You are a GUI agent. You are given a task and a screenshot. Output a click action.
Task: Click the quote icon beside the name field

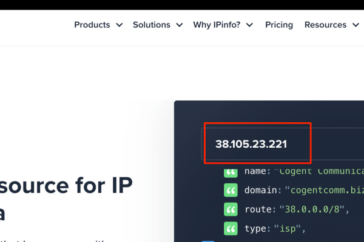tap(231, 171)
